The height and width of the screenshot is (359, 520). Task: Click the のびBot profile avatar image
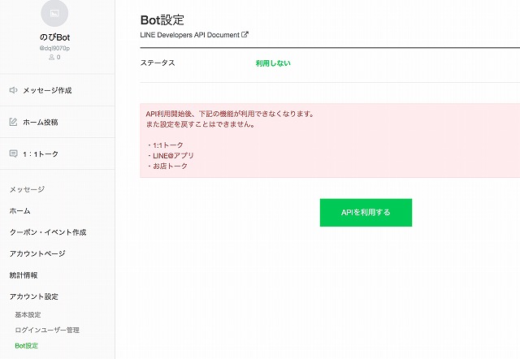[54, 13]
